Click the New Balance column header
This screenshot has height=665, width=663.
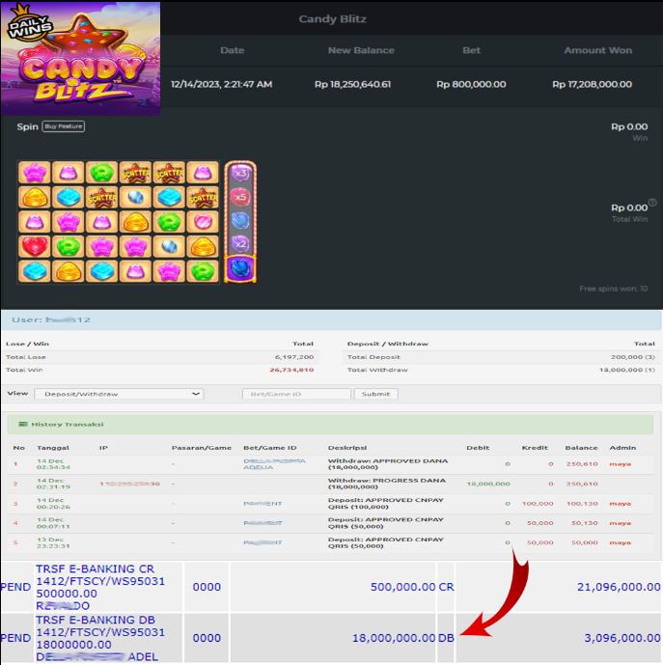(361, 50)
